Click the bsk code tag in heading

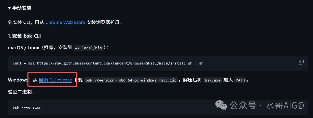[28, 36]
